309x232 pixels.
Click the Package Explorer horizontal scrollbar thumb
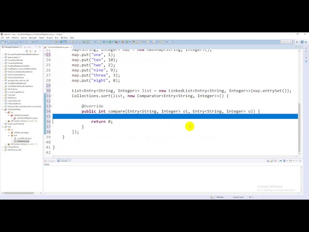(19, 193)
